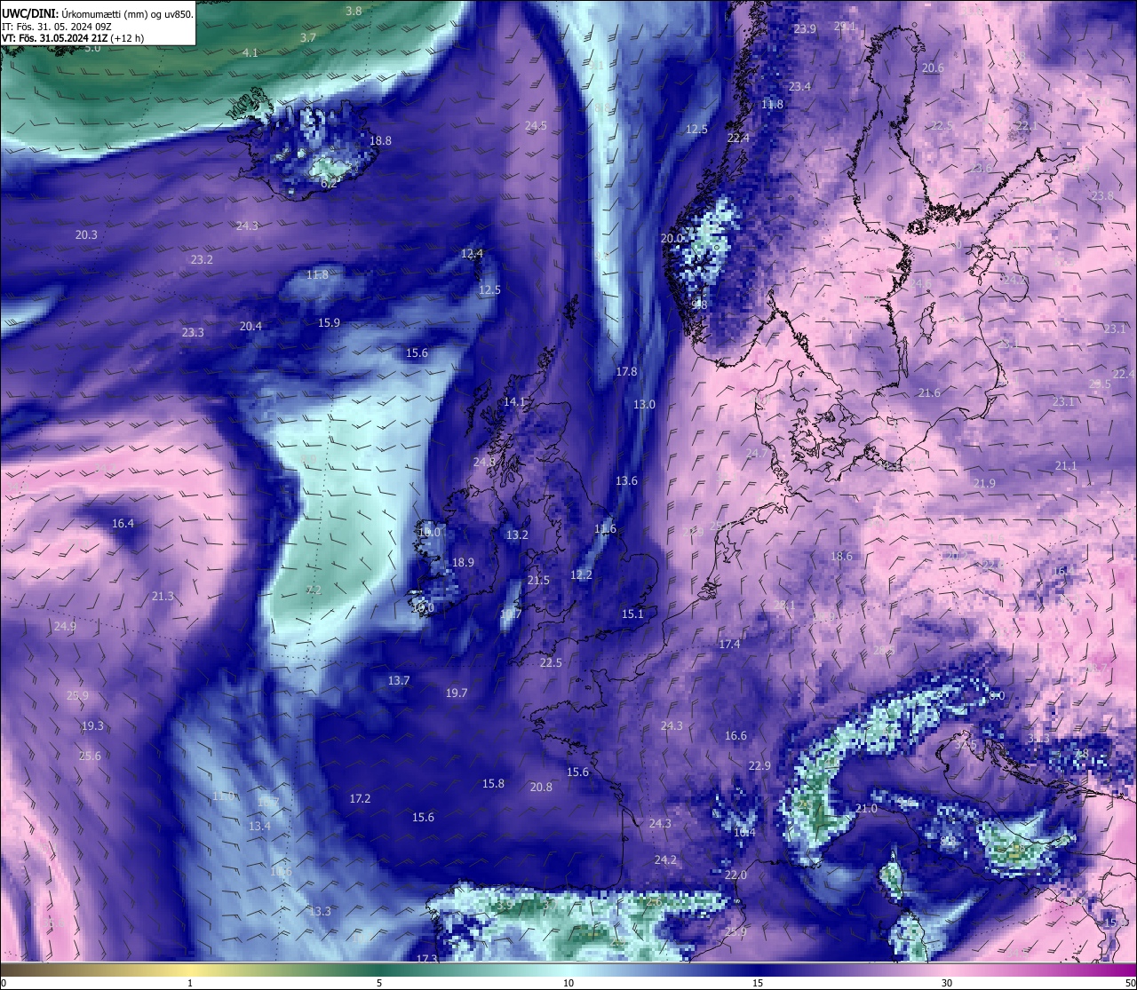Click the map value 13.0

[x=644, y=404]
